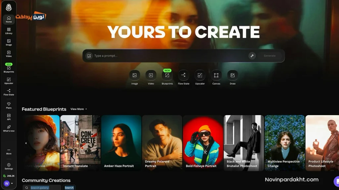Image resolution: width=339 pixels, height=190 pixels.
Task: Click the gallery Search button
Action: click(69, 188)
